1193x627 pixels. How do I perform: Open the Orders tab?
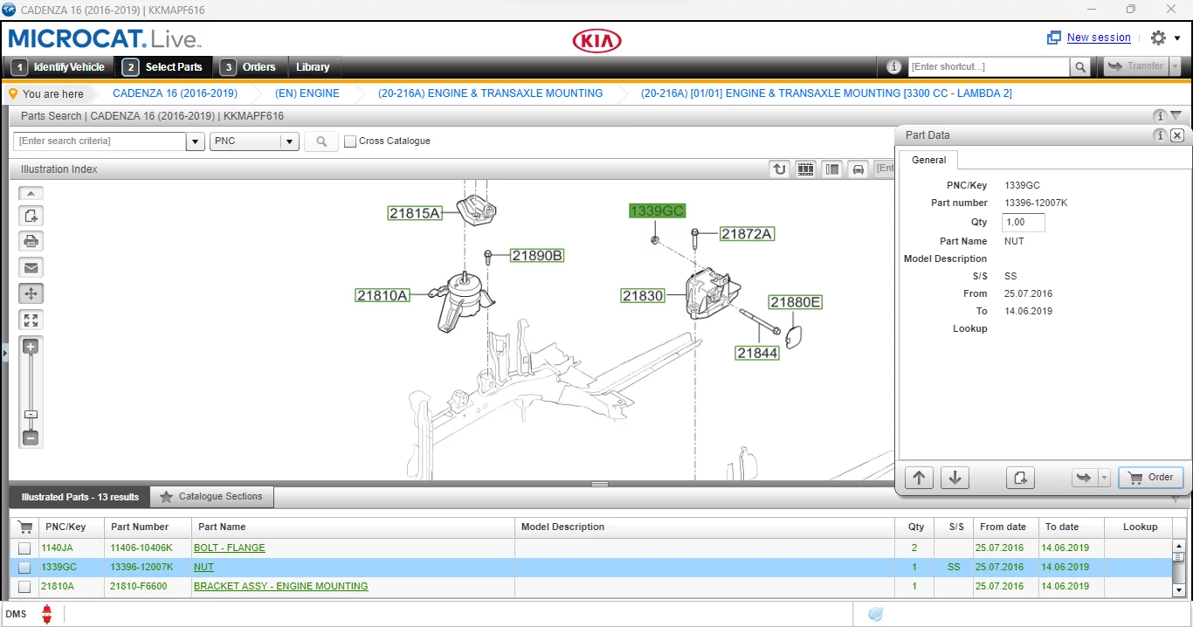click(x=249, y=67)
